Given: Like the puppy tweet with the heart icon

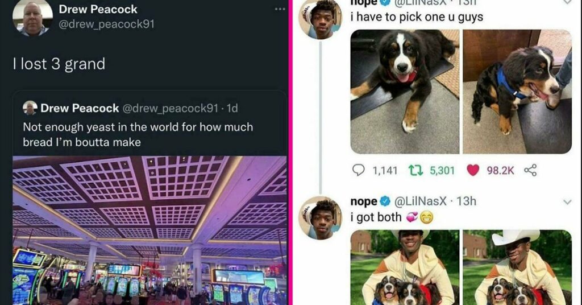Looking at the screenshot, I should point(472,170).
